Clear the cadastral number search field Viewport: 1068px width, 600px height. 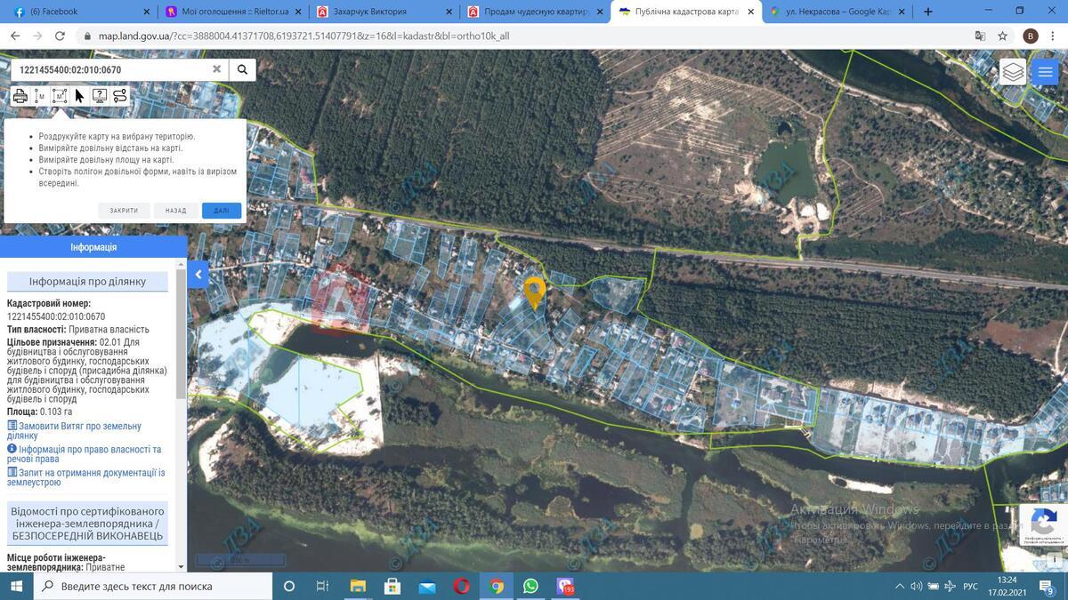click(x=216, y=69)
